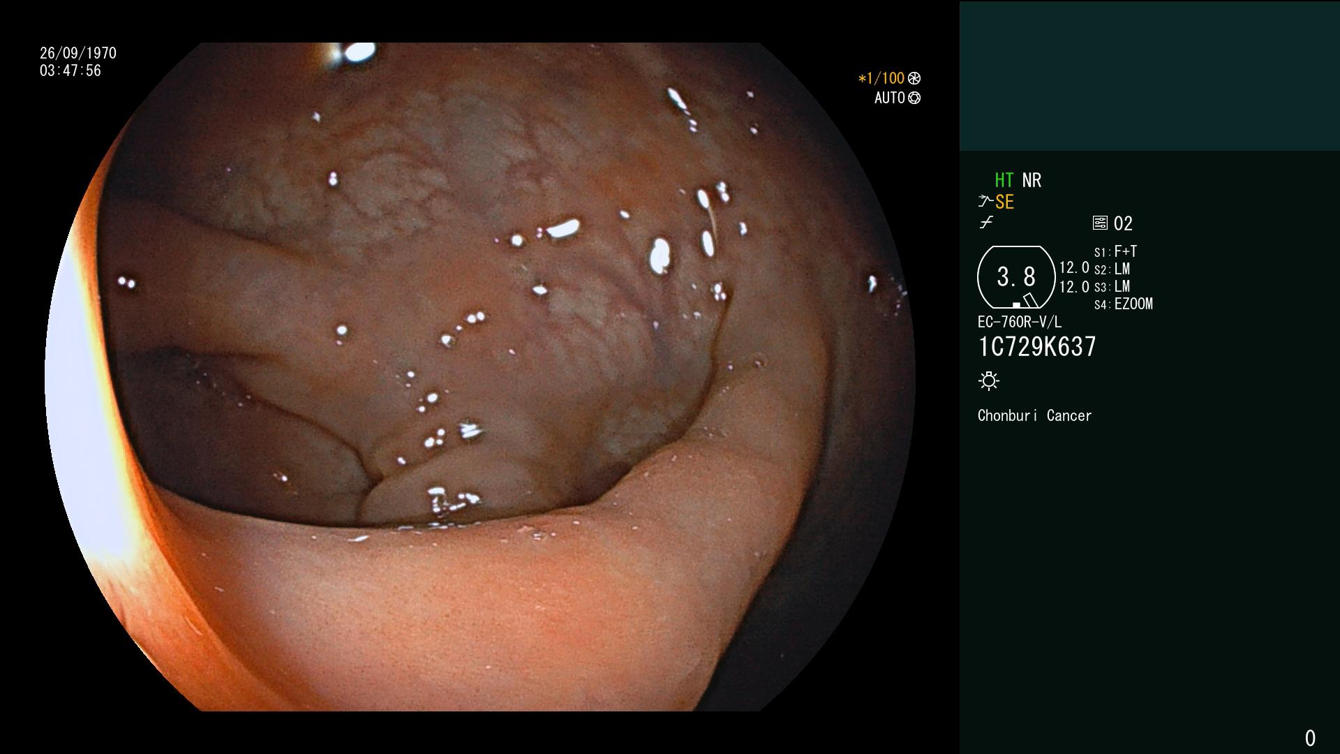The width and height of the screenshot is (1340, 754).
Task: Click the 3.8 value inside the oval
Action: tap(1016, 277)
